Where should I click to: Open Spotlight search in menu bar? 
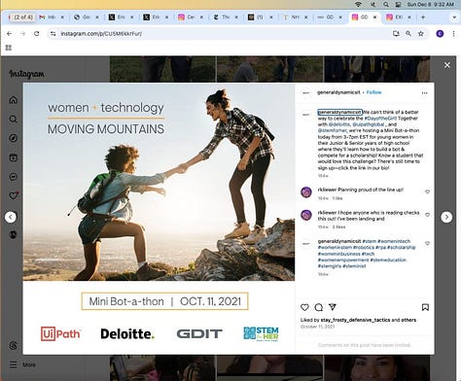pyautogui.click(x=386, y=4)
